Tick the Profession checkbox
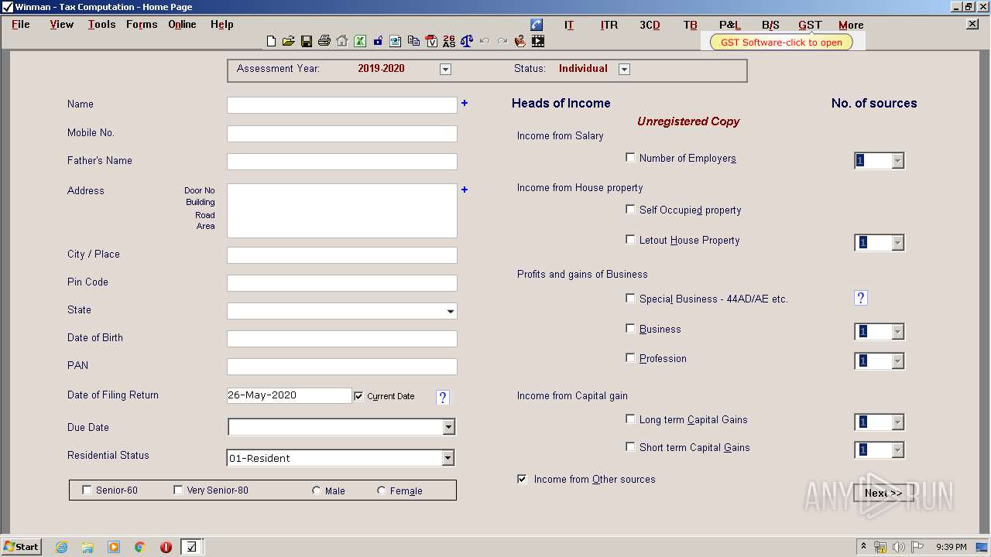Image resolution: width=991 pixels, height=557 pixels. [x=630, y=357]
